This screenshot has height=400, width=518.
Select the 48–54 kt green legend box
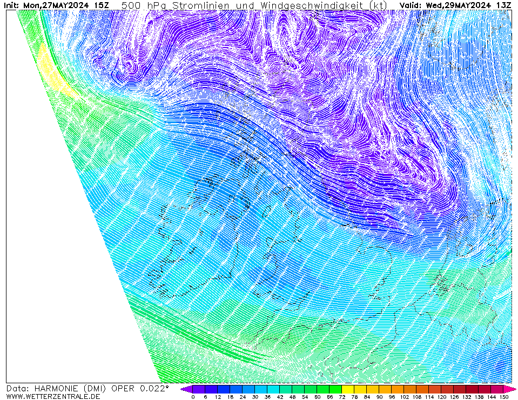(299, 389)
